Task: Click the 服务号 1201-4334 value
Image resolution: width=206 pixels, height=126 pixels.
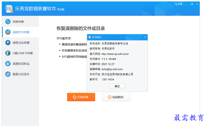Action: coord(108,80)
